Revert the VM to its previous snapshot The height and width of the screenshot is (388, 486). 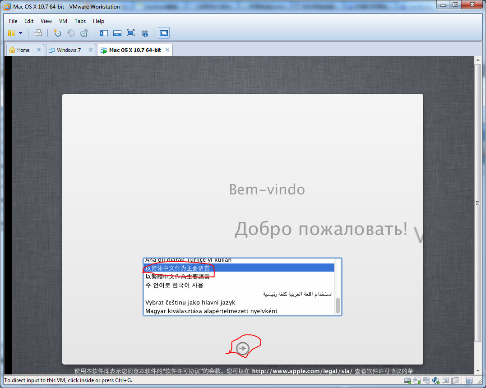[71, 33]
